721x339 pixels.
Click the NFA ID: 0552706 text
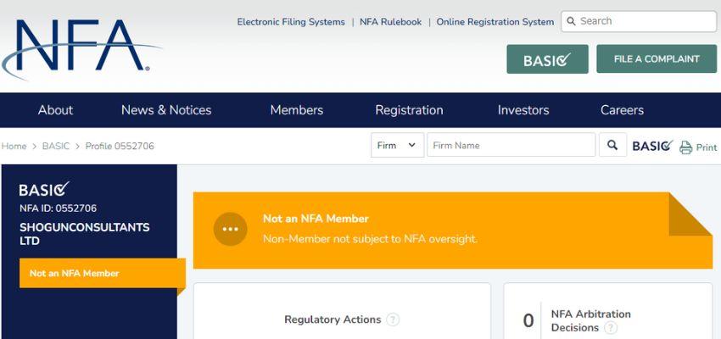point(58,208)
